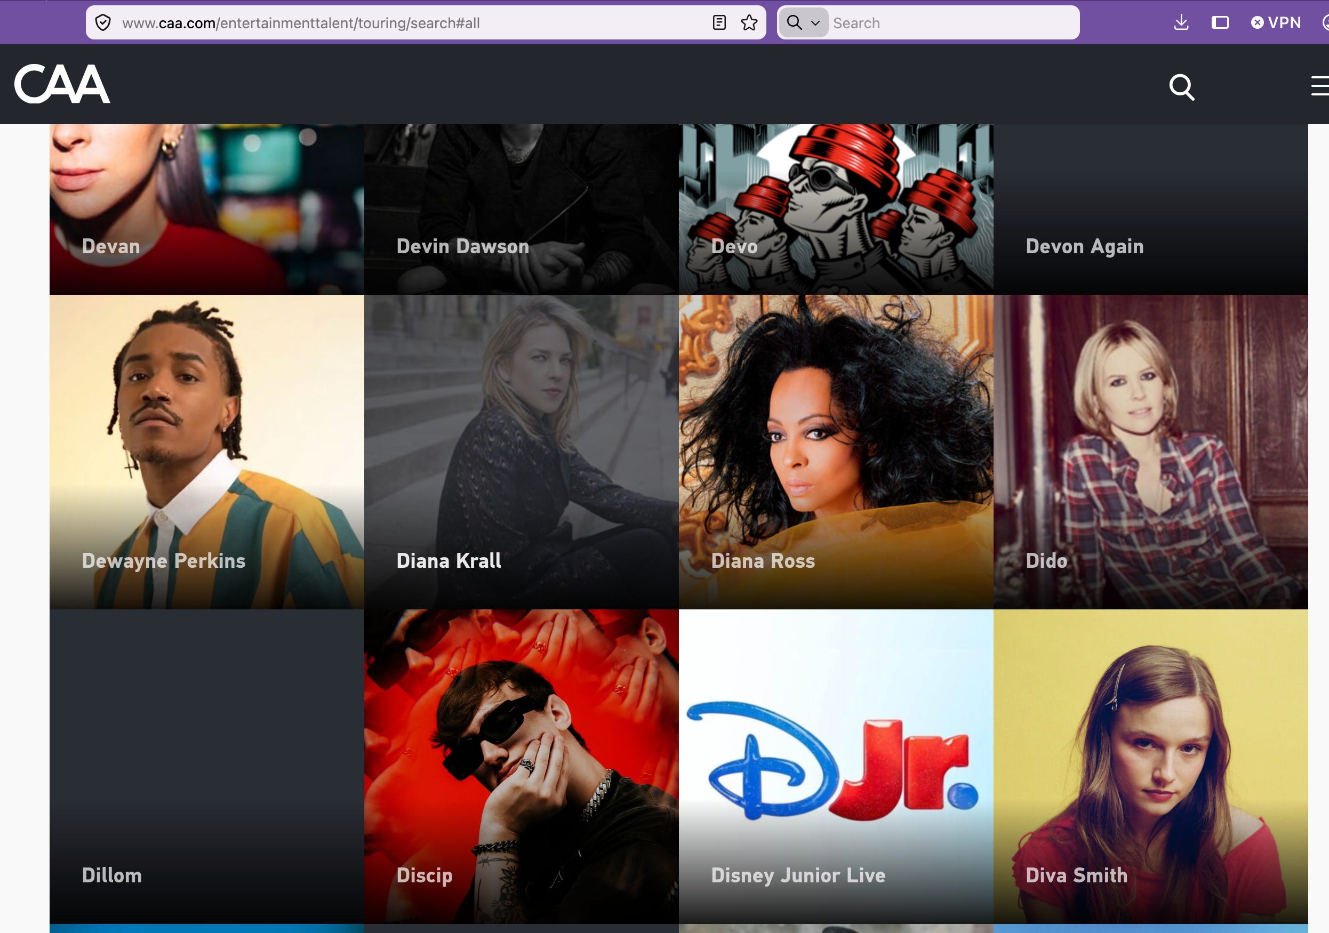This screenshot has width=1329, height=933.
Task: Open the Diana Ross artist card
Action: pos(836,452)
